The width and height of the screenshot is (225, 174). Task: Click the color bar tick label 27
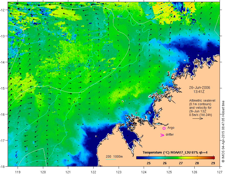point(181,163)
